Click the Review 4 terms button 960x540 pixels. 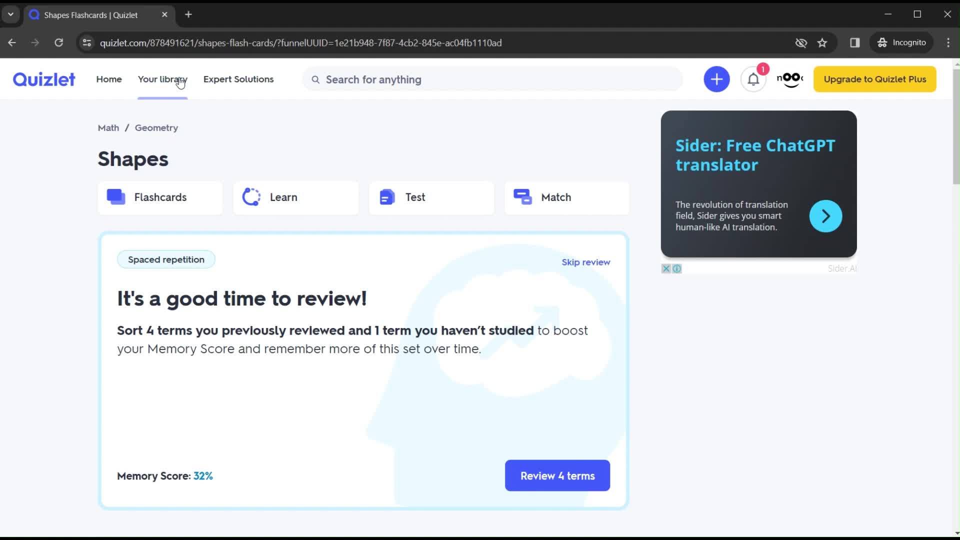[x=558, y=475]
